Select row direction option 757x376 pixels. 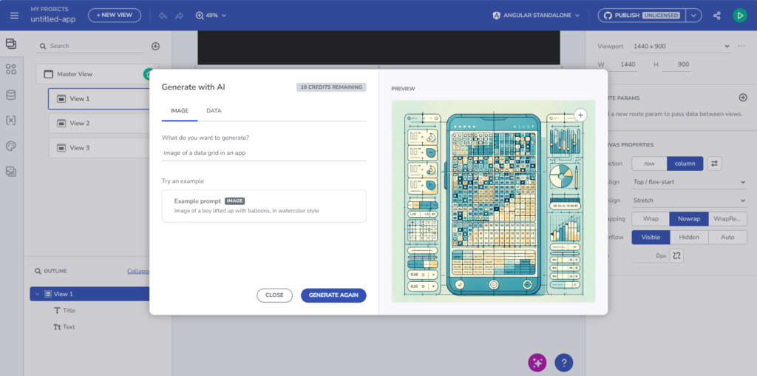tap(649, 164)
